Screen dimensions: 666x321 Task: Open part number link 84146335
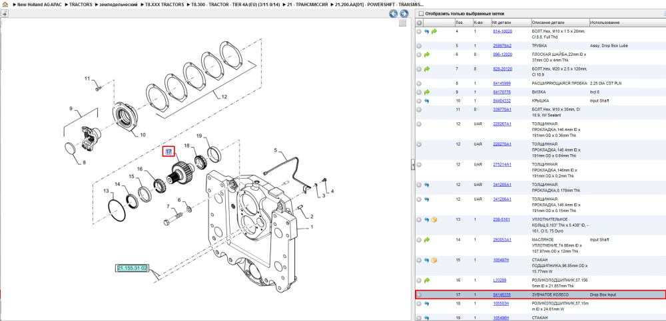tap(501, 294)
